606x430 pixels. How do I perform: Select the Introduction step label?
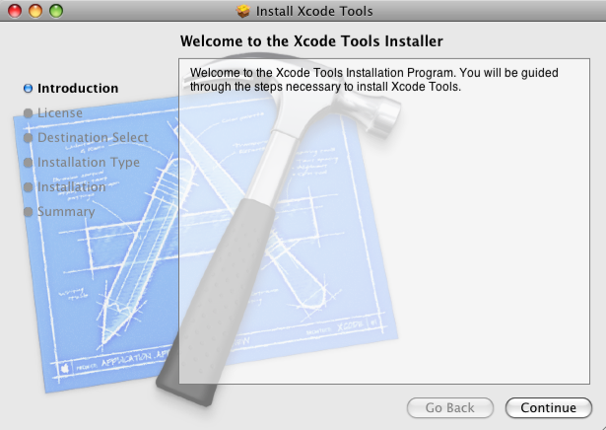pyautogui.click(x=78, y=89)
